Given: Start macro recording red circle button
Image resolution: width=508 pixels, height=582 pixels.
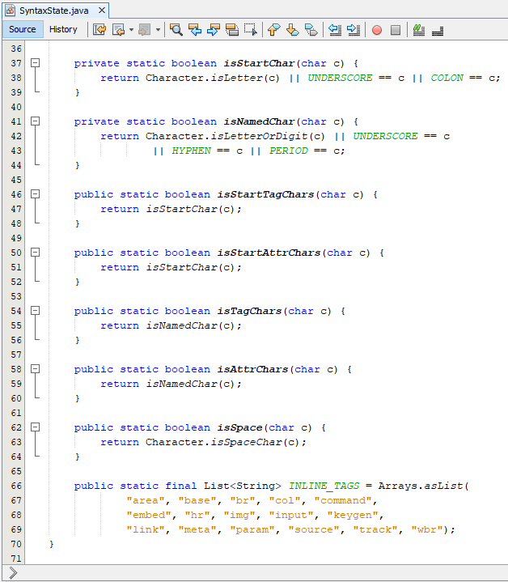Looking at the screenshot, I should pos(377,30).
